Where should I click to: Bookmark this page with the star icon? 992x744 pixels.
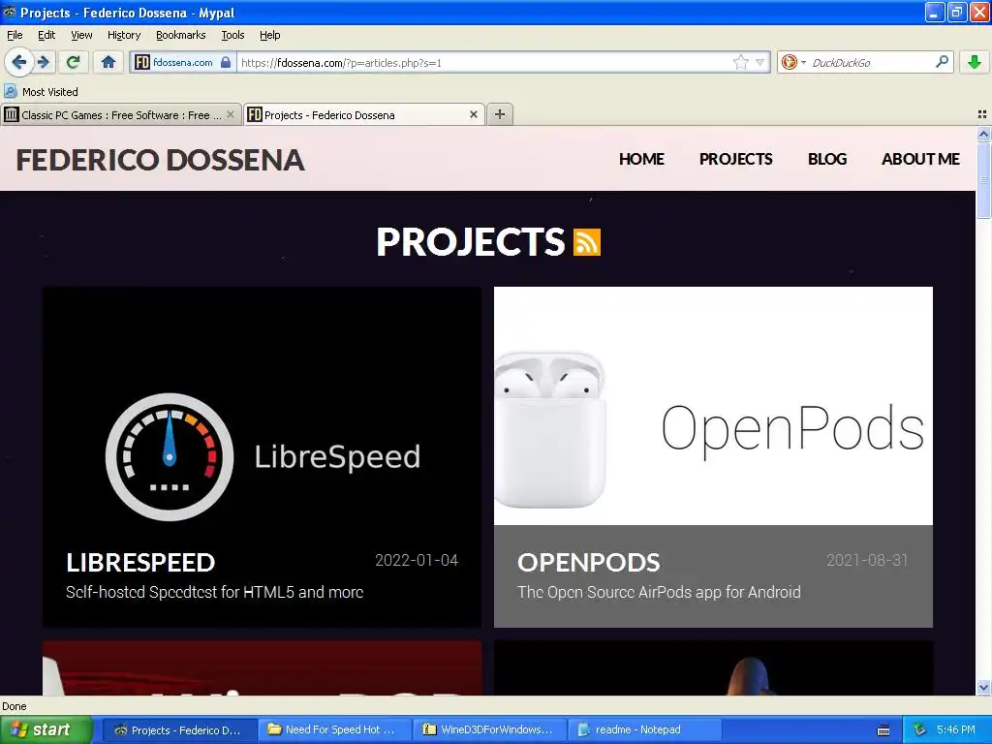(x=741, y=62)
